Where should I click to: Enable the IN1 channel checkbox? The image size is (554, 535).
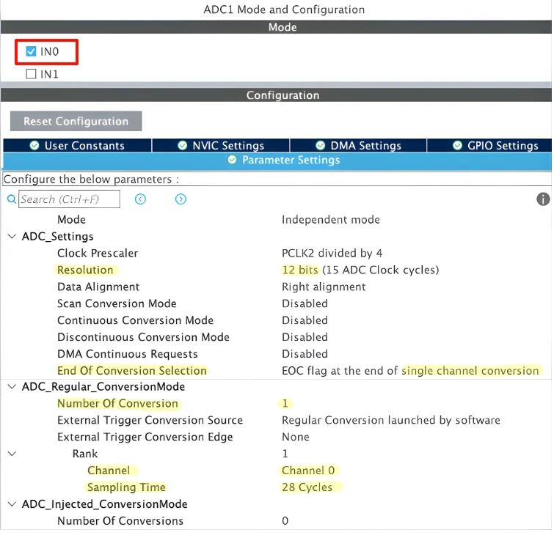coord(31,74)
